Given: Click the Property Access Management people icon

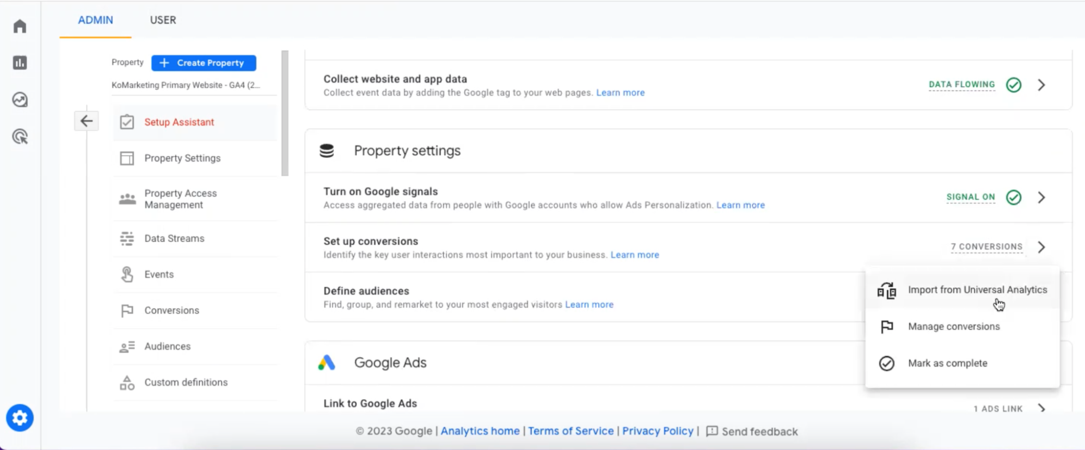Looking at the screenshot, I should click(x=127, y=199).
